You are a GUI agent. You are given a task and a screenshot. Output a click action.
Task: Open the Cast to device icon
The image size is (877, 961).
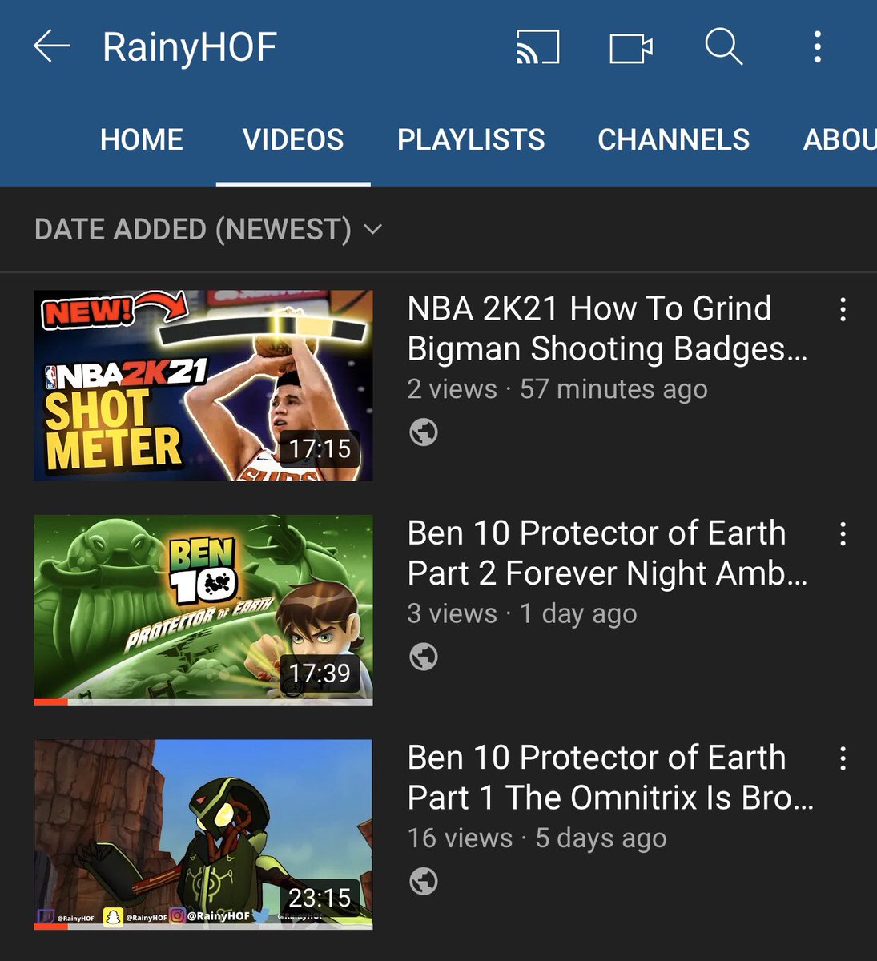(537, 46)
